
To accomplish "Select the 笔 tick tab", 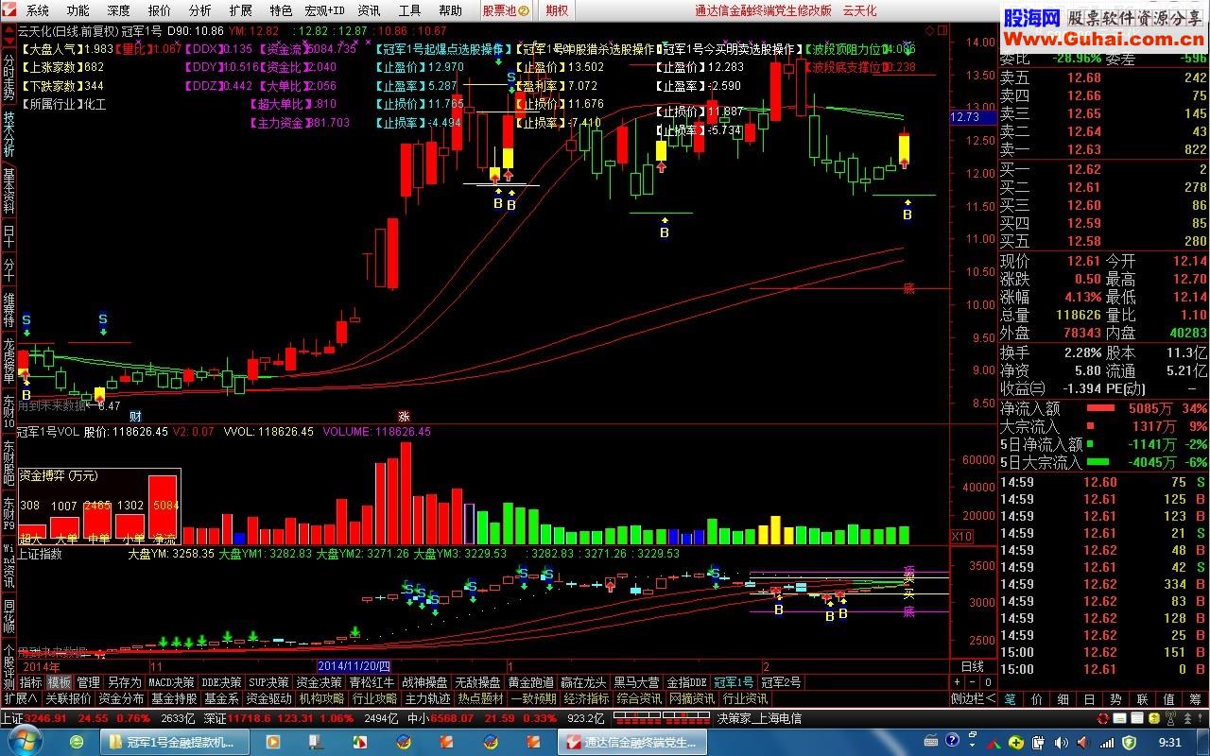I will 1011,698.
